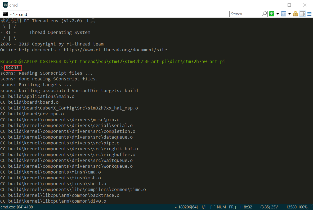Click the 100% zoom status entry

point(303,207)
